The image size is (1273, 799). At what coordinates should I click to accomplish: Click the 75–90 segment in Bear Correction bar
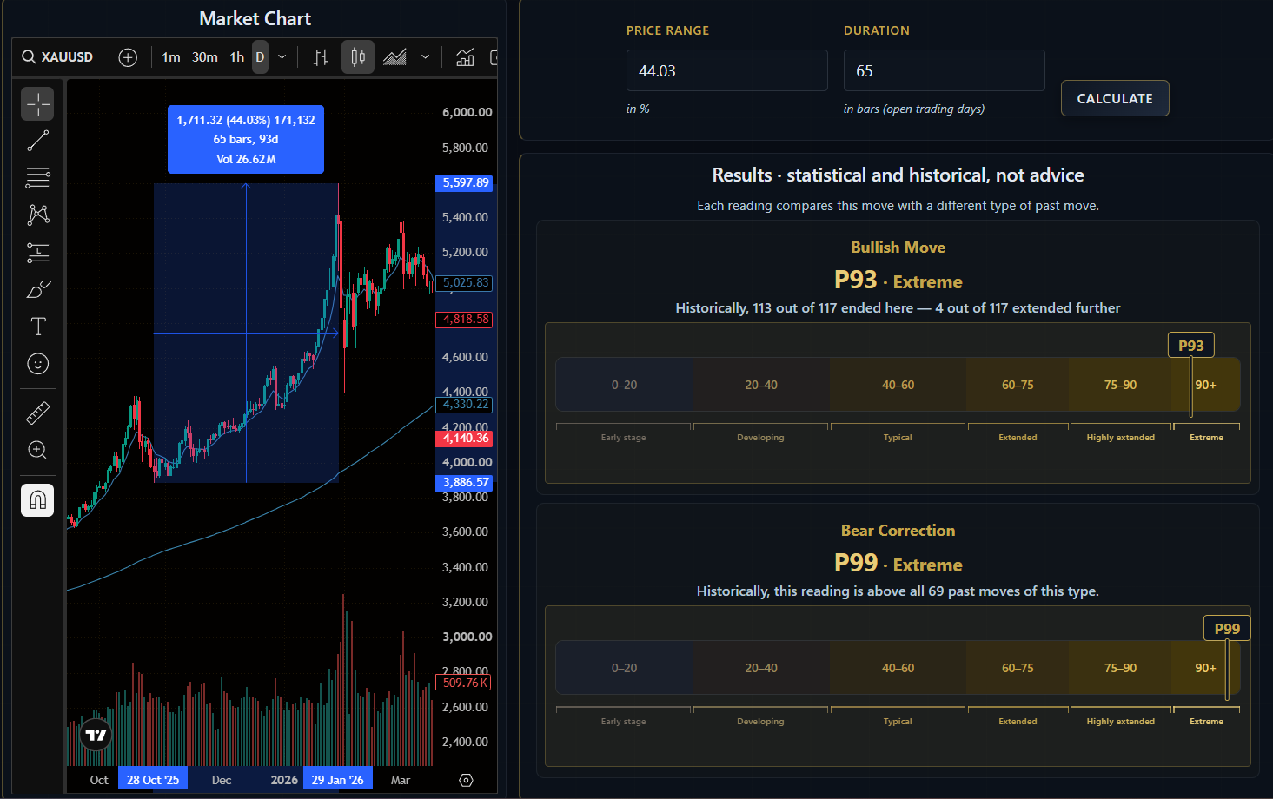(1120, 668)
